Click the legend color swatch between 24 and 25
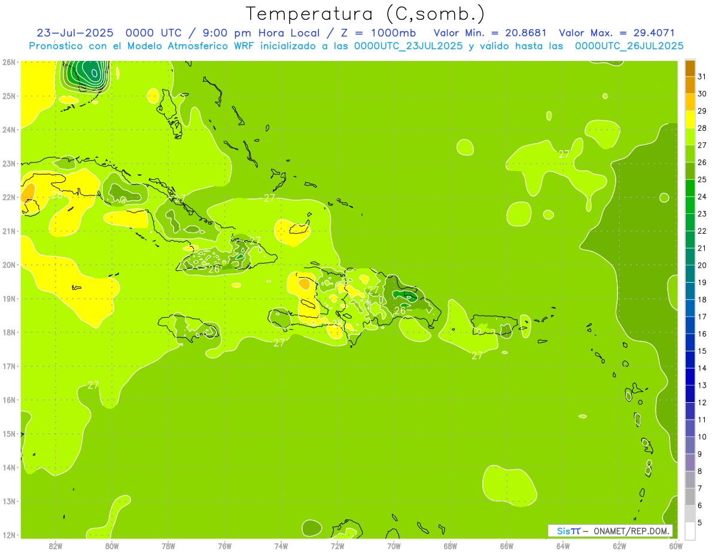The width and height of the screenshot is (718, 554). 690,188
